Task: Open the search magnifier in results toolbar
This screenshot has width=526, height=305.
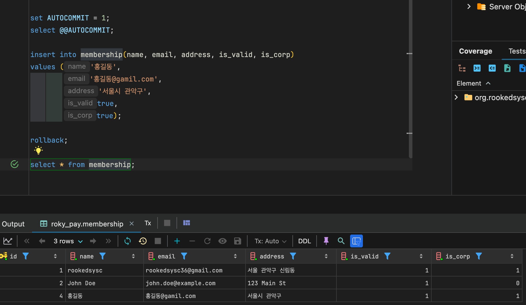Action: 341,241
